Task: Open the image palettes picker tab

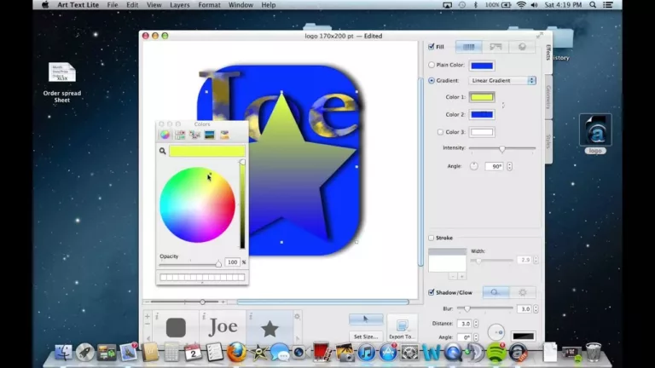Action: (210, 135)
